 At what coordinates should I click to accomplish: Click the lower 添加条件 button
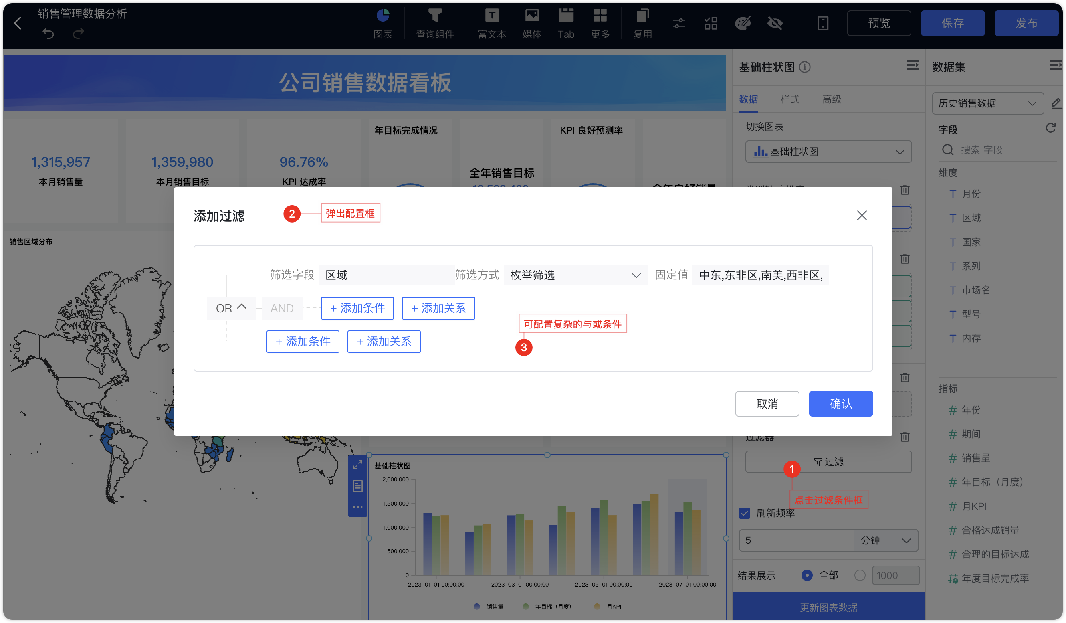303,342
